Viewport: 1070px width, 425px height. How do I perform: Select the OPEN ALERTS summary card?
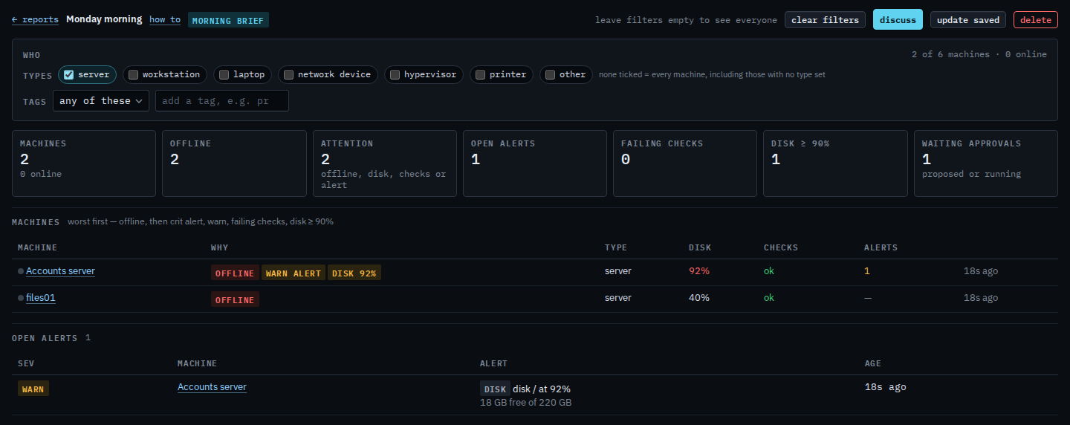[535, 163]
